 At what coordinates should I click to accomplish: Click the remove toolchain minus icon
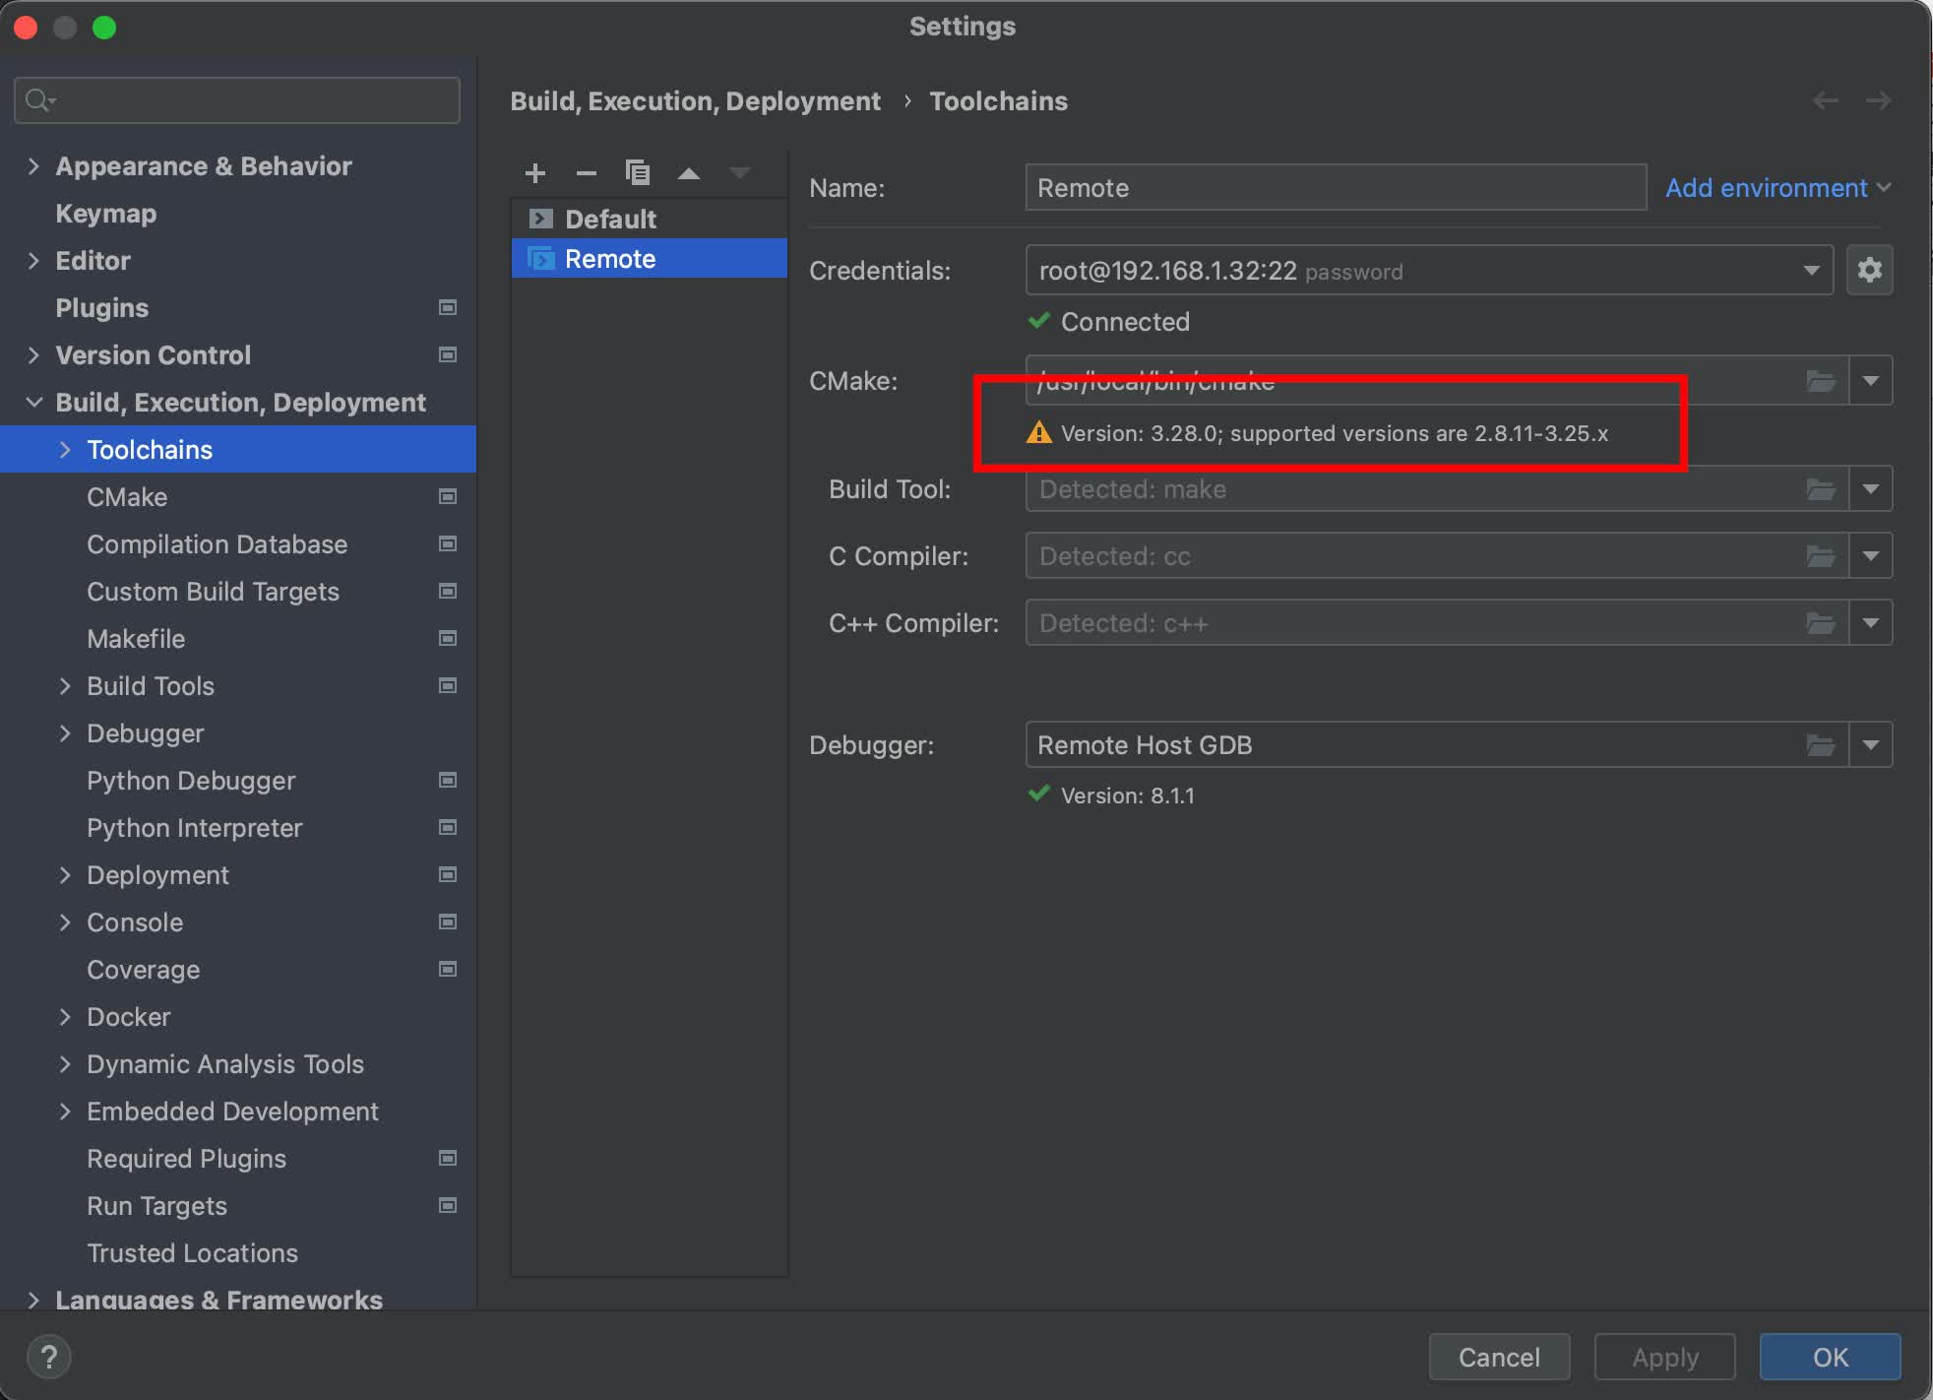tap(587, 173)
